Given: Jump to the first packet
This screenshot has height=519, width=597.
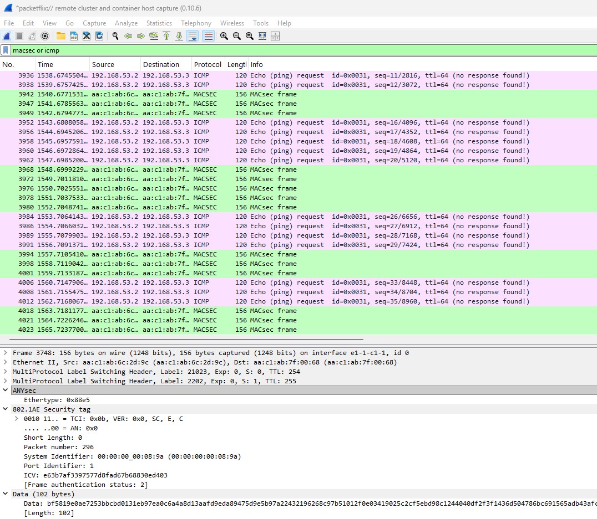Looking at the screenshot, I should [x=166, y=36].
